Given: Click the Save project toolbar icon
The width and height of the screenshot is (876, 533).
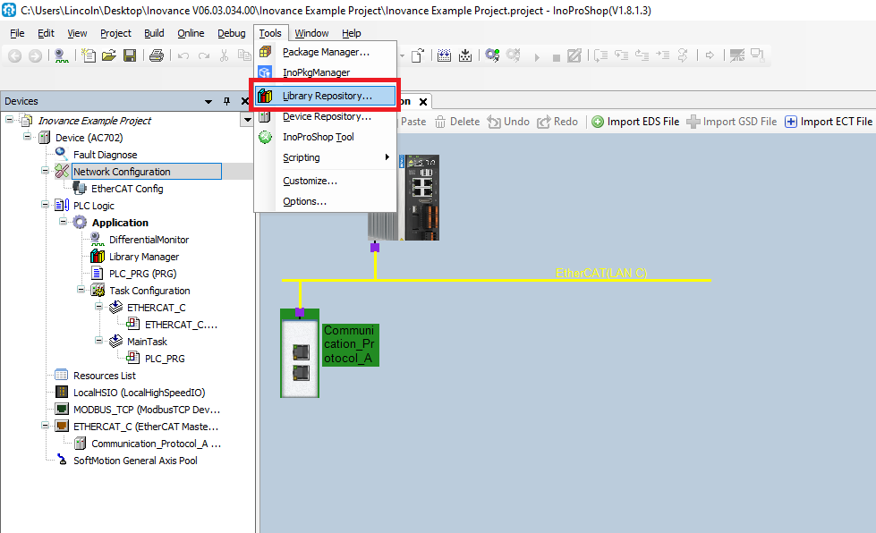Looking at the screenshot, I should coord(130,55).
